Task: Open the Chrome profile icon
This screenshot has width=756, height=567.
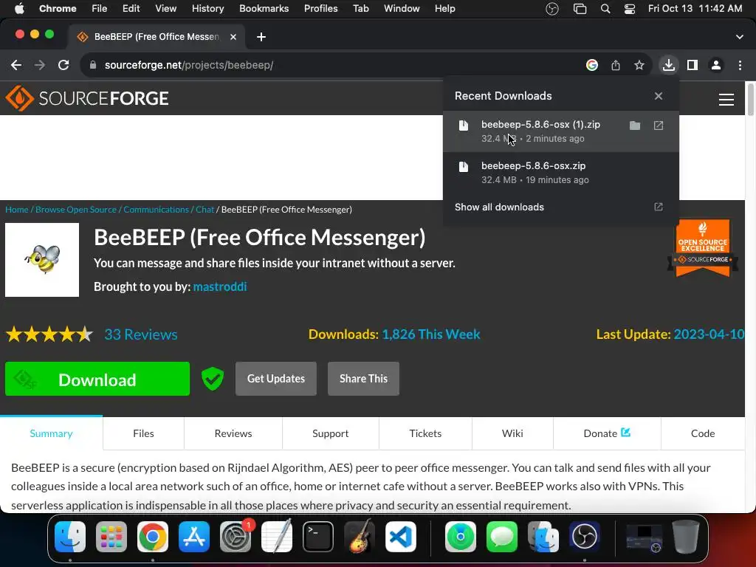Action: (x=716, y=65)
